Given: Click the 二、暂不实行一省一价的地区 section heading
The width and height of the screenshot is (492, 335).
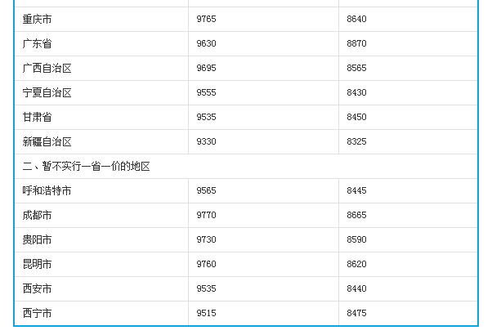Looking at the screenshot, I should pos(87,166).
